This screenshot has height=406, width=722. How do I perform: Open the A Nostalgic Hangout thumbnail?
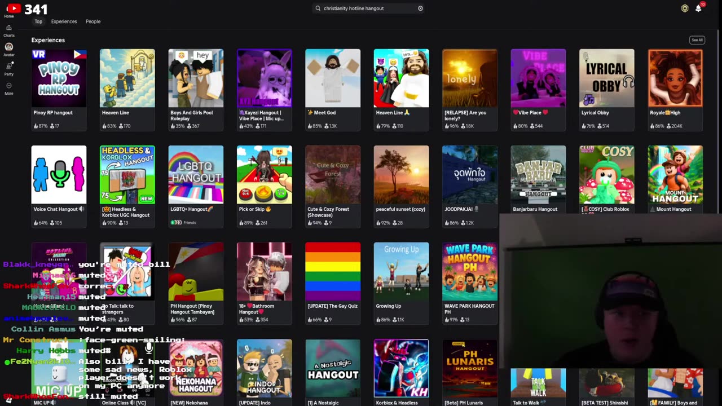click(333, 368)
